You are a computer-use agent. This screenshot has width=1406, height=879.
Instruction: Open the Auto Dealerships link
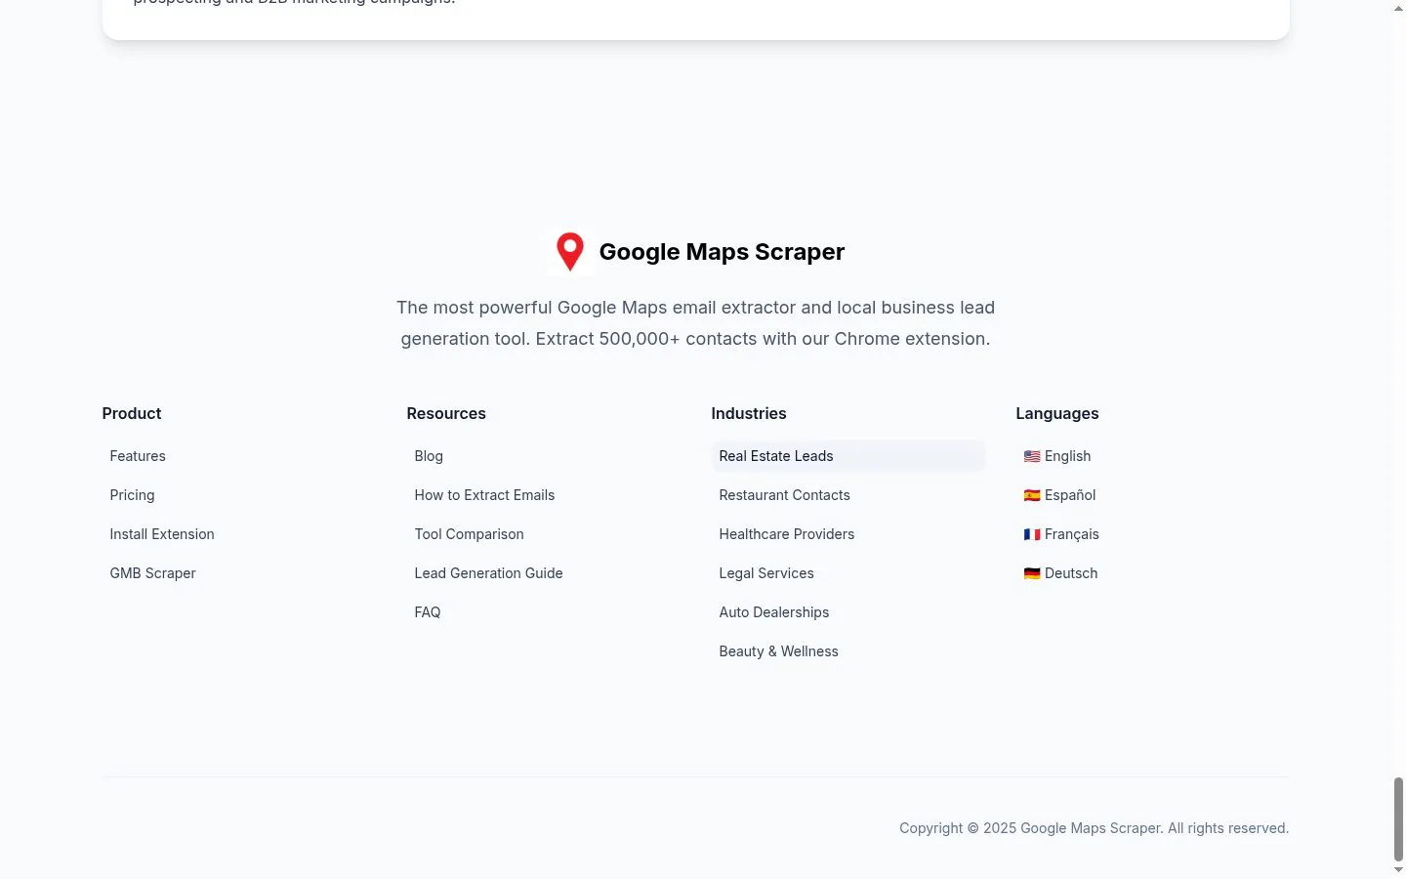773,612
